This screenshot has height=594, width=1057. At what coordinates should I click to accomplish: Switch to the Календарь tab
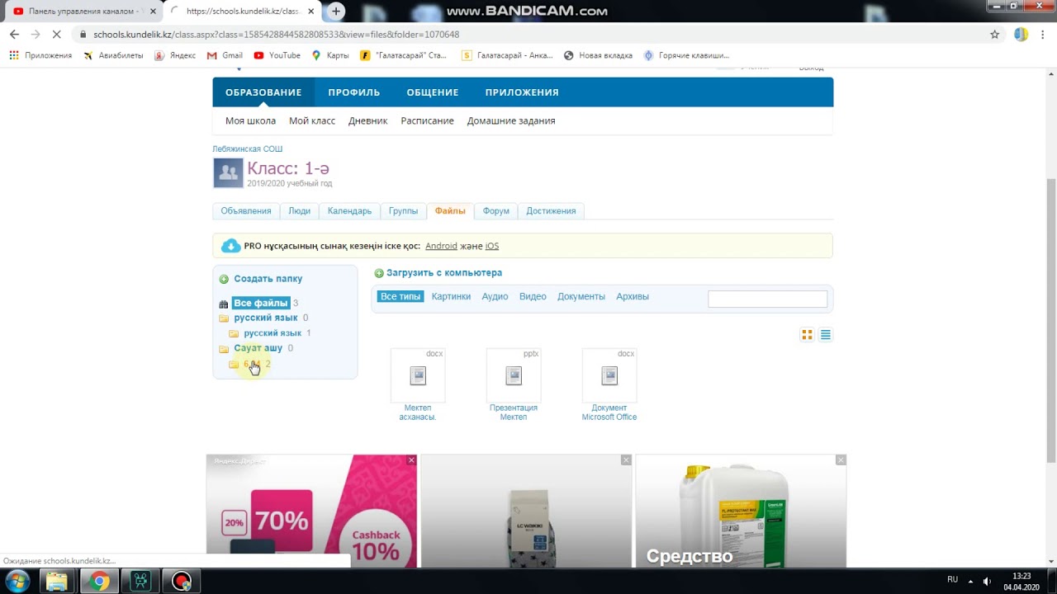[x=349, y=211]
